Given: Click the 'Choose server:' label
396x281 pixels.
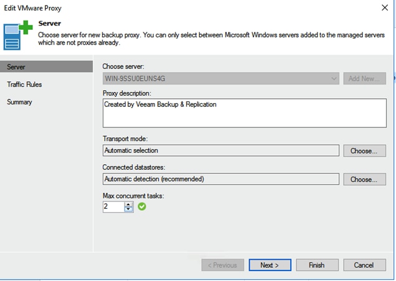Looking at the screenshot, I should [123, 67].
